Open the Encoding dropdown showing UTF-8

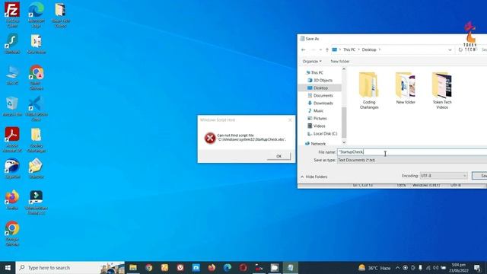point(444,176)
